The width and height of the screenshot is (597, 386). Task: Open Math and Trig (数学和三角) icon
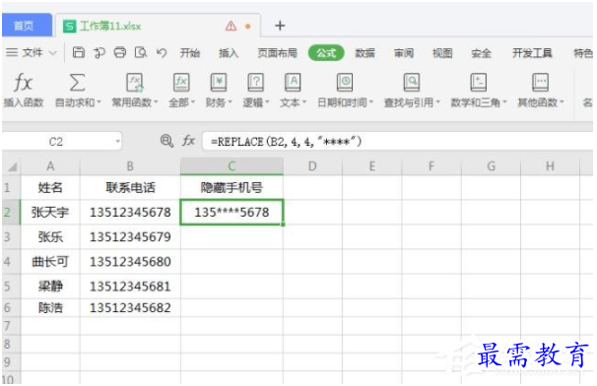pyautogui.click(x=478, y=83)
